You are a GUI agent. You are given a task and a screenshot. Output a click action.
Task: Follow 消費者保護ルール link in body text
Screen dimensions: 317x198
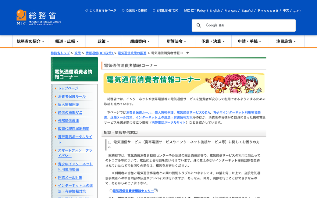point(139,112)
